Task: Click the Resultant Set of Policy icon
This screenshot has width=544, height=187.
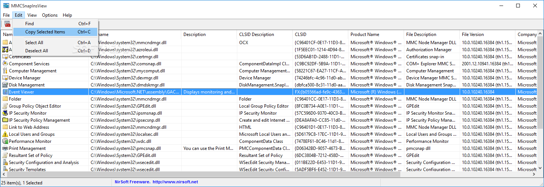Action: click(x=5, y=155)
